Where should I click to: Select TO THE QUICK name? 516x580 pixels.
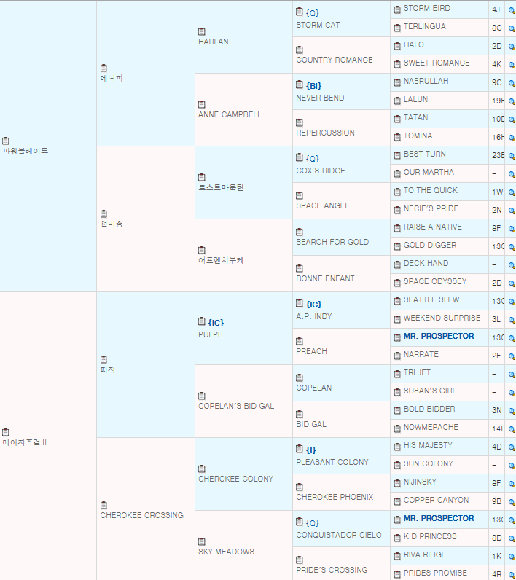click(x=431, y=190)
